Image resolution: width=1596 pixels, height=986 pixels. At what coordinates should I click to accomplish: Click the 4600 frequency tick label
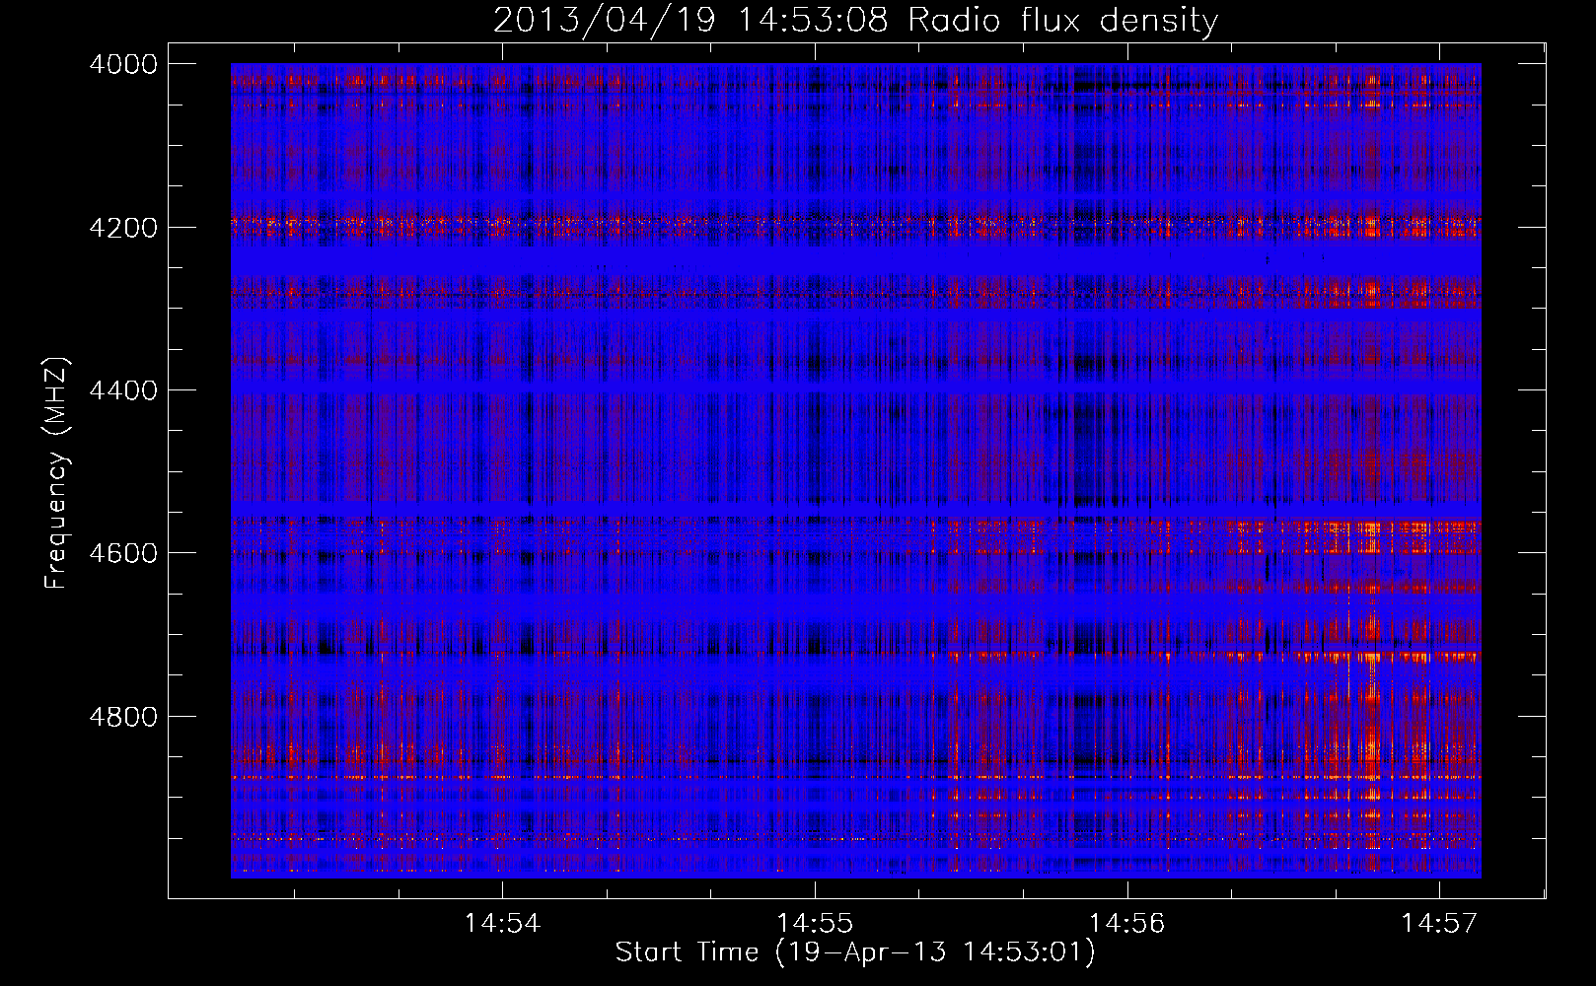(123, 553)
